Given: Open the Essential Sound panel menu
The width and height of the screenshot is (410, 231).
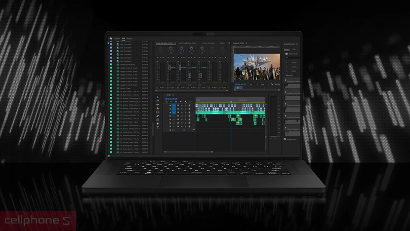Looking at the screenshot, I should pos(297,44).
